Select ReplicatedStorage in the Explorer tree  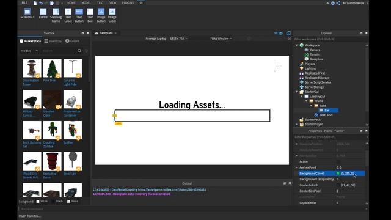[317, 78]
